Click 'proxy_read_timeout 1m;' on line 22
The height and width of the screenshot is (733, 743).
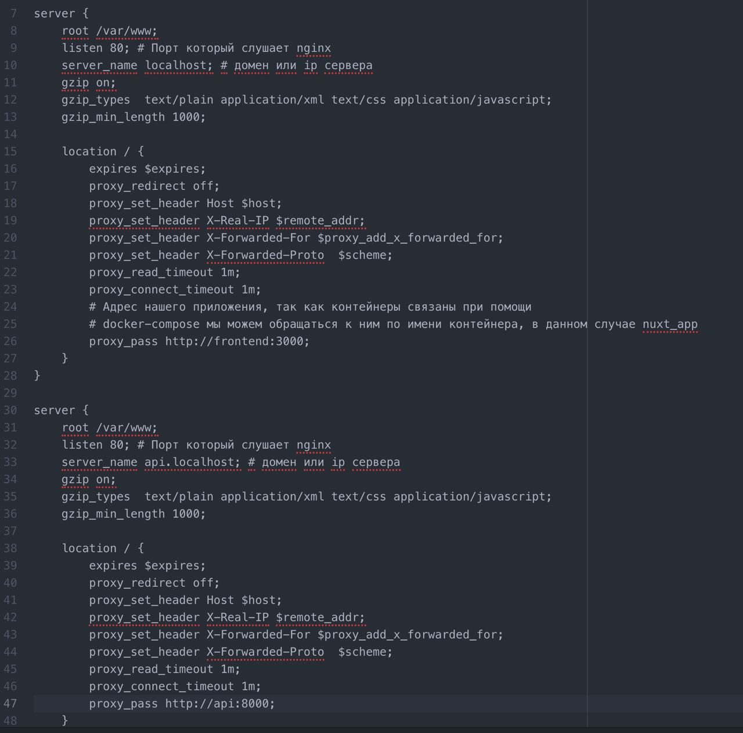pyautogui.click(x=165, y=272)
